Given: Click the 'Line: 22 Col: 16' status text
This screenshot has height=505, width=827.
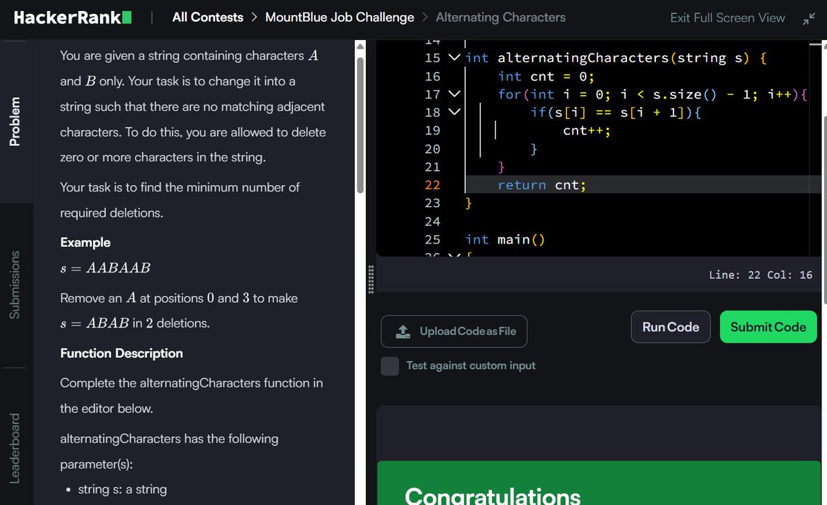Looking at the screenshot, I should (761, 275).
